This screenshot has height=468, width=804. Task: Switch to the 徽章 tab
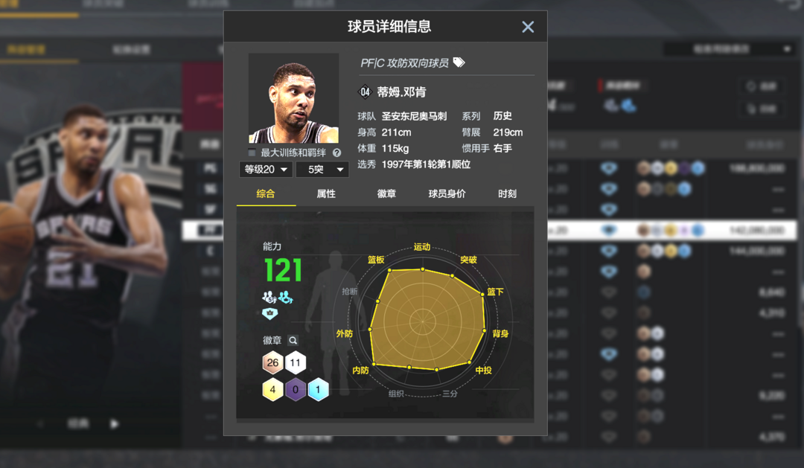(x=386, y=193)
